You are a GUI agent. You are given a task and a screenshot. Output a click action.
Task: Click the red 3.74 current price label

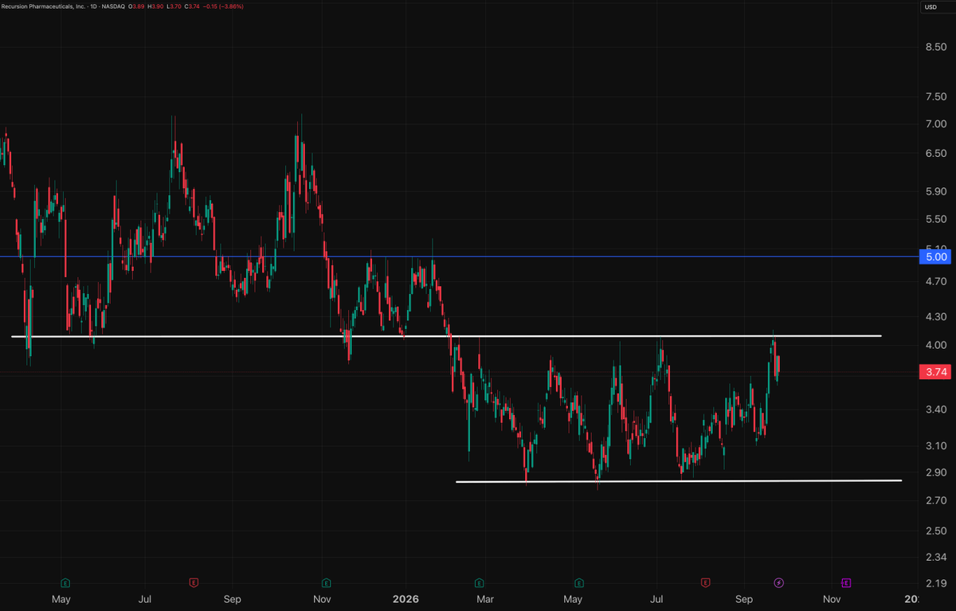936,372
